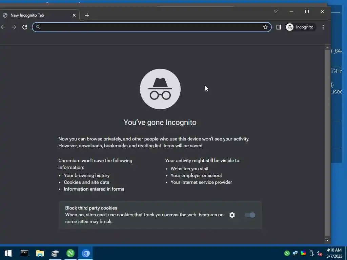Maximize the Chromium window
This screenshot has width=347, height=260.
click(x=307, y=12)
